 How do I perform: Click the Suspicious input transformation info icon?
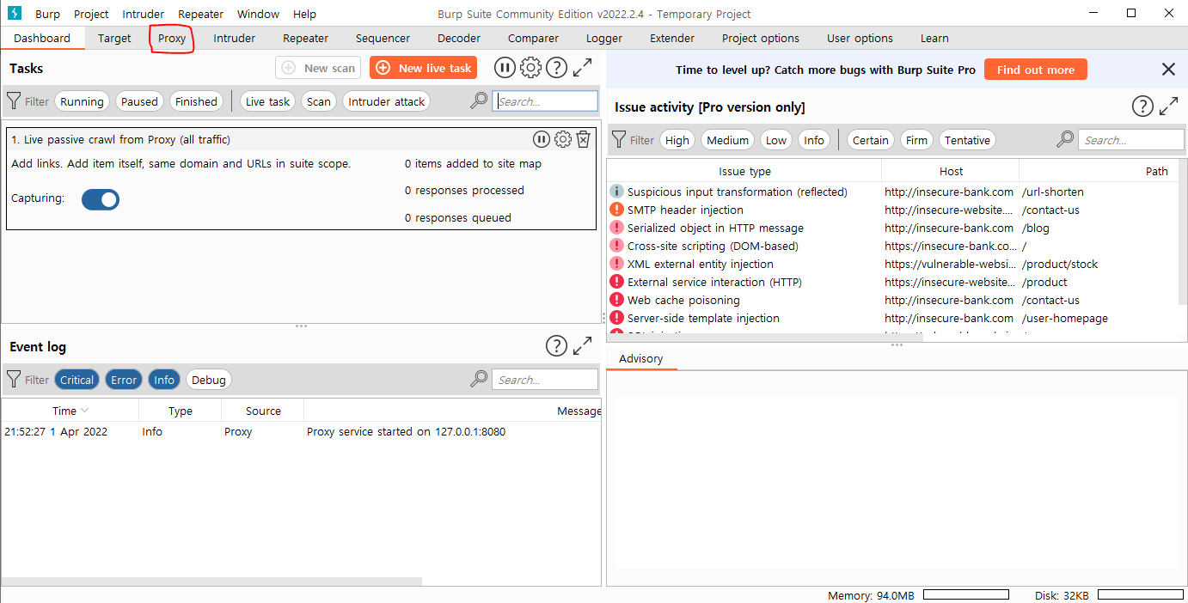pyautogui.click(x=616, y=192)
